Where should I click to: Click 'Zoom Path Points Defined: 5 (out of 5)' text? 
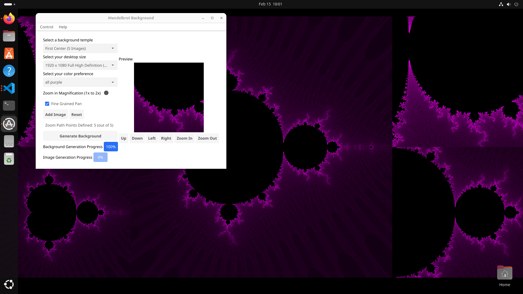(x=79, y=125)
